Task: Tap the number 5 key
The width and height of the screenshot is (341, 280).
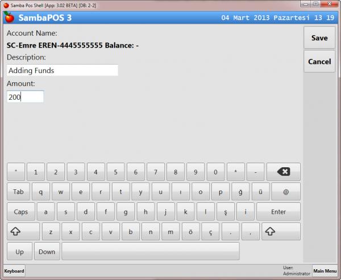Action: (x=116, y=172)
